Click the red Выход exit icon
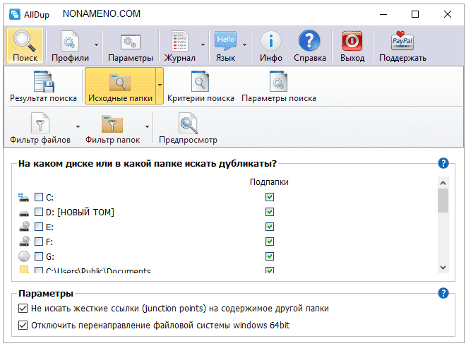The height and width of the screenshot is (346, 466). coord(352,41)
